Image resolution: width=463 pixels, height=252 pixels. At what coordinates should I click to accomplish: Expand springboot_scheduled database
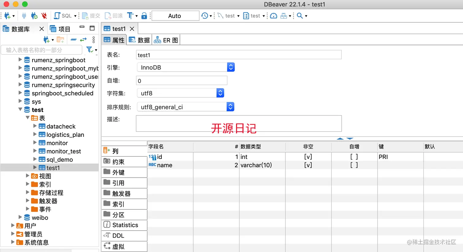20,92
